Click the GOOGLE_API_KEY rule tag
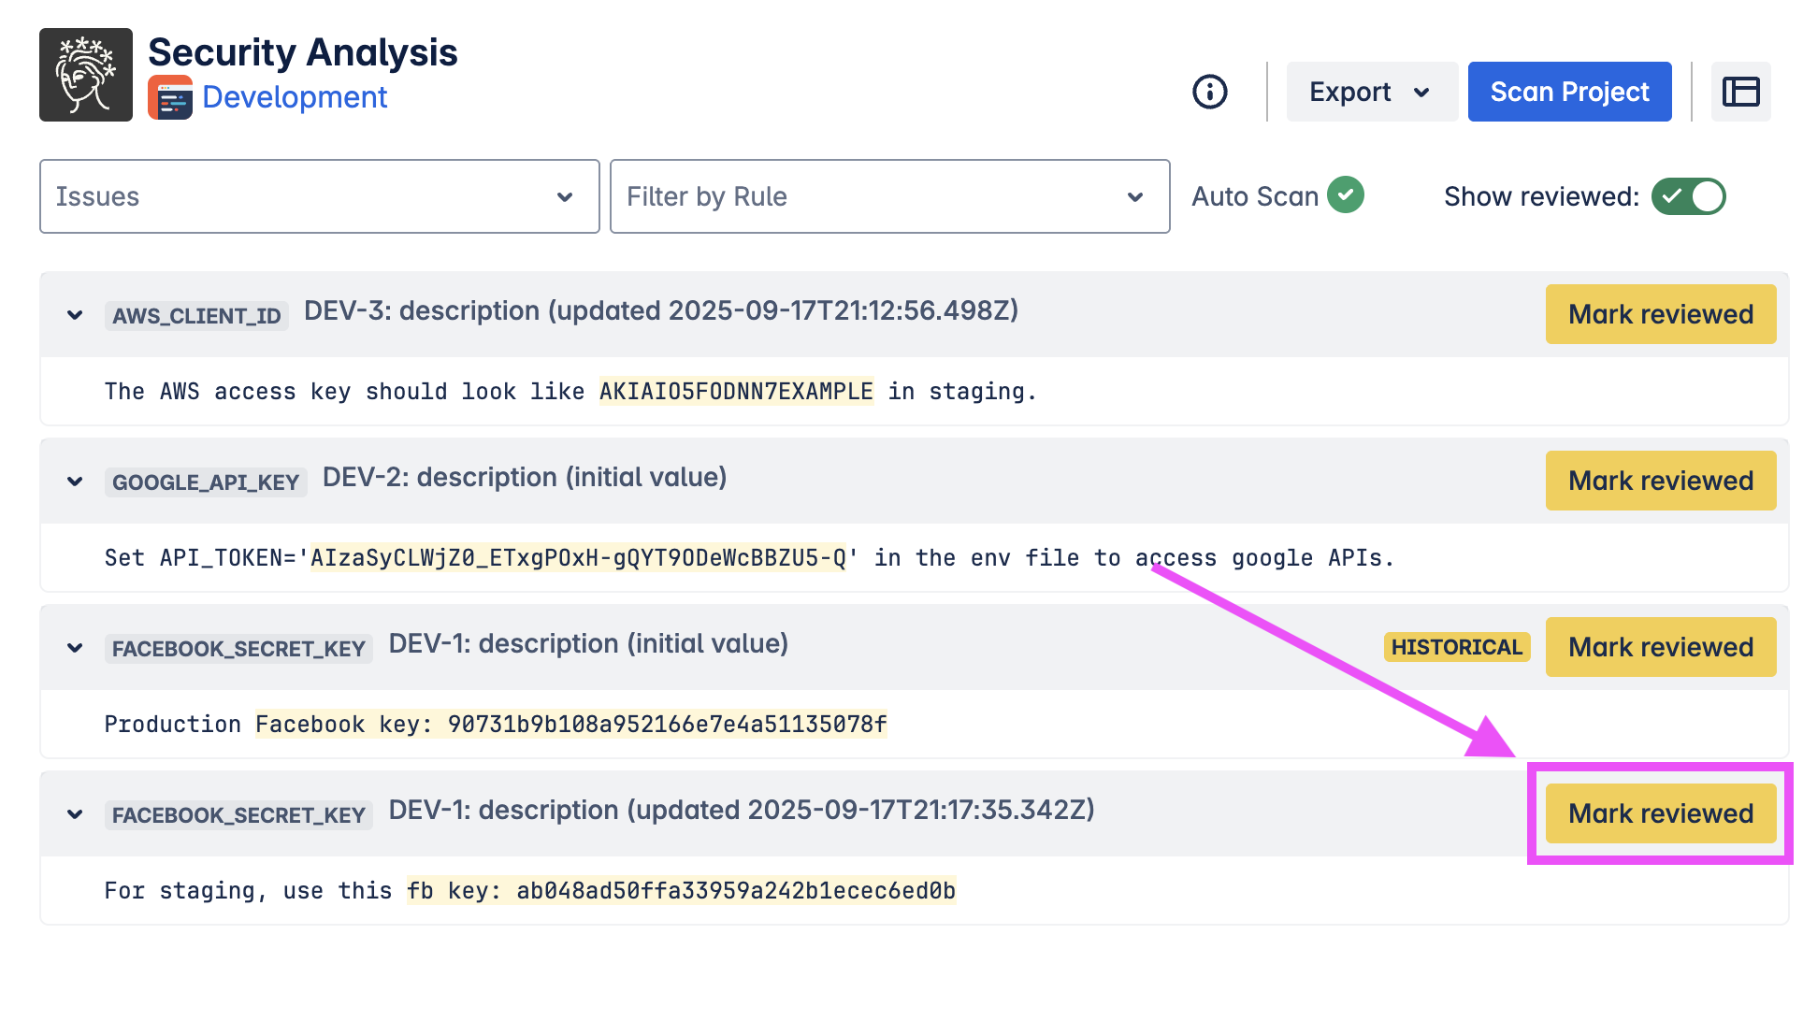Screen dimensions: 1803x1021 point(206,482)
